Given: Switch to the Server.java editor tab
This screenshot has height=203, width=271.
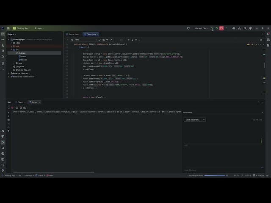Looking at the screenshot, I should point(72,34).
